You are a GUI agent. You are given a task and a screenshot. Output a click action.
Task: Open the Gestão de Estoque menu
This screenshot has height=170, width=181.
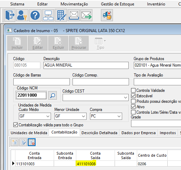tap(117, 4)
